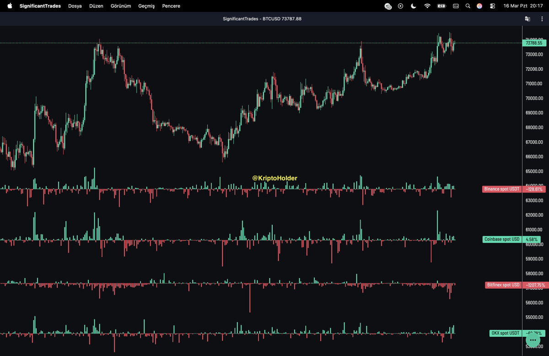549x356 pixels.
Task: Click the Binance -128.61% value tag
Action: point(534,189)
